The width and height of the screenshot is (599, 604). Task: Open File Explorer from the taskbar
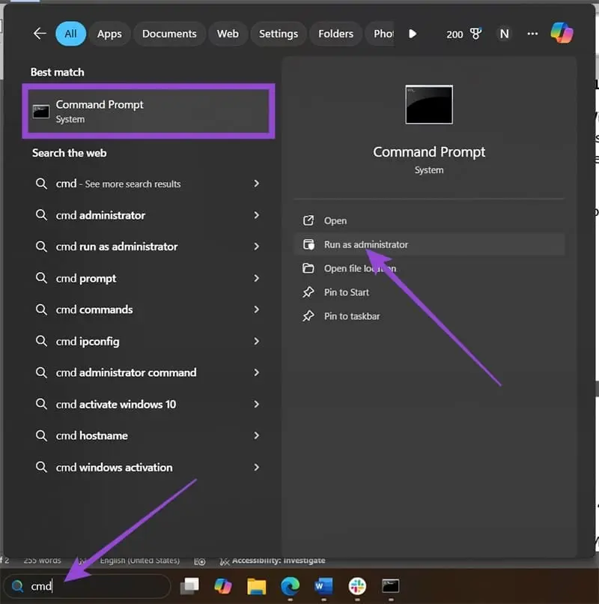(256, 586)
